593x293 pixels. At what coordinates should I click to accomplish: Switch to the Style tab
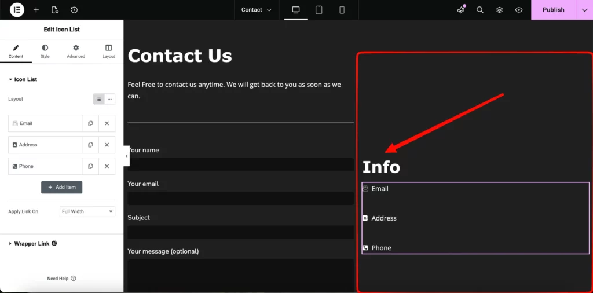[x=45, y=52]
